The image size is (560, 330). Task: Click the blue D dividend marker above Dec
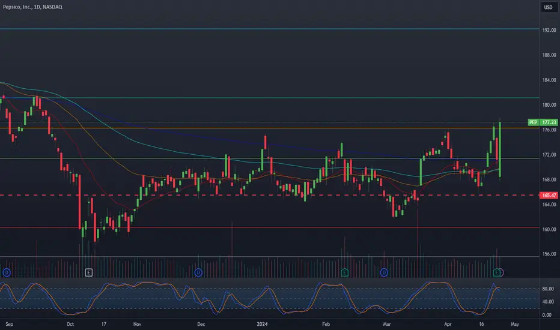[x=198, y=273]
